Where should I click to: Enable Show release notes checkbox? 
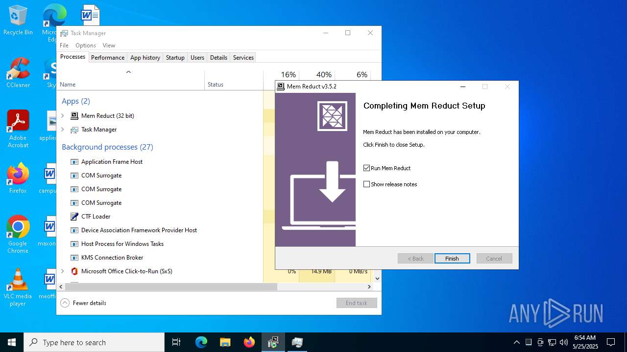pos(366,184)
